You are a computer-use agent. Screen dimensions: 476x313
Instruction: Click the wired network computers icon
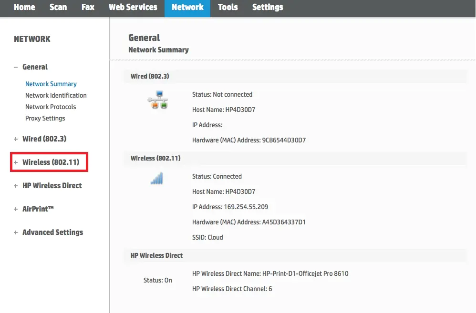pyautogui.click(x=157, y=100)
